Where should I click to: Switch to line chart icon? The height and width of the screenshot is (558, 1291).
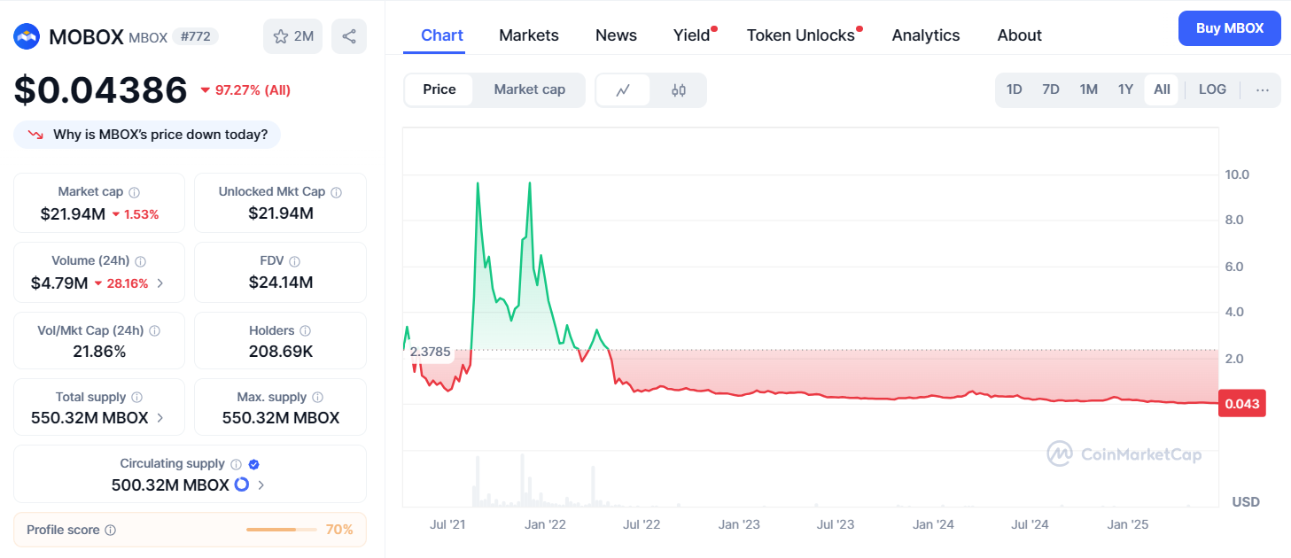pos(624,89)
